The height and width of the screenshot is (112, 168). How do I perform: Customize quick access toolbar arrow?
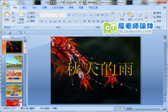25,32
